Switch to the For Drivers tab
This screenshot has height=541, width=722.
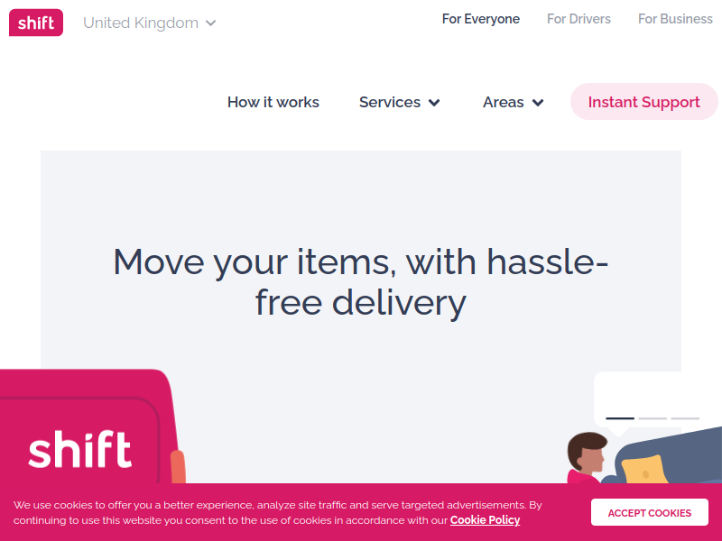(579, 19)
